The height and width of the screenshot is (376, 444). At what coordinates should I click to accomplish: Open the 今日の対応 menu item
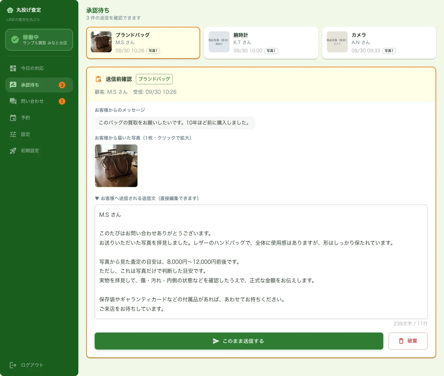pos(39,68)
